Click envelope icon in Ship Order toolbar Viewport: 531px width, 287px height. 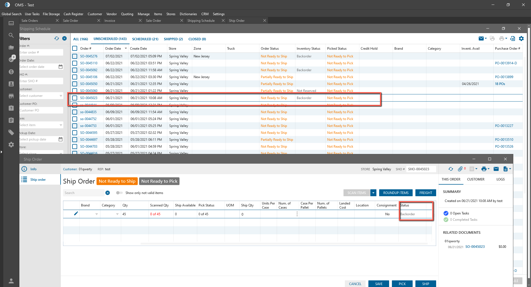(496, 169)
